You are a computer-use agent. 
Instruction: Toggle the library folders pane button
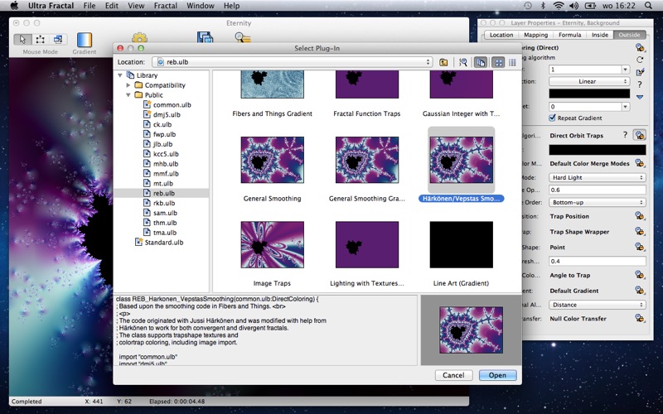pyautogui.click(x=481, y=62)
